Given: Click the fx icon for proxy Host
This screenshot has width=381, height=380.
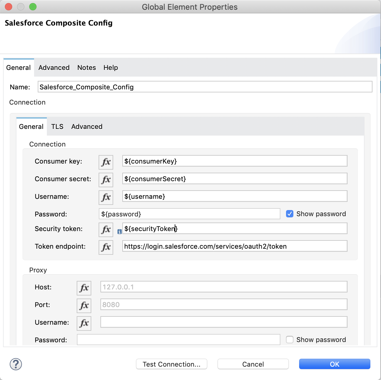Looking at the screenshot, I should click(84, 288).
